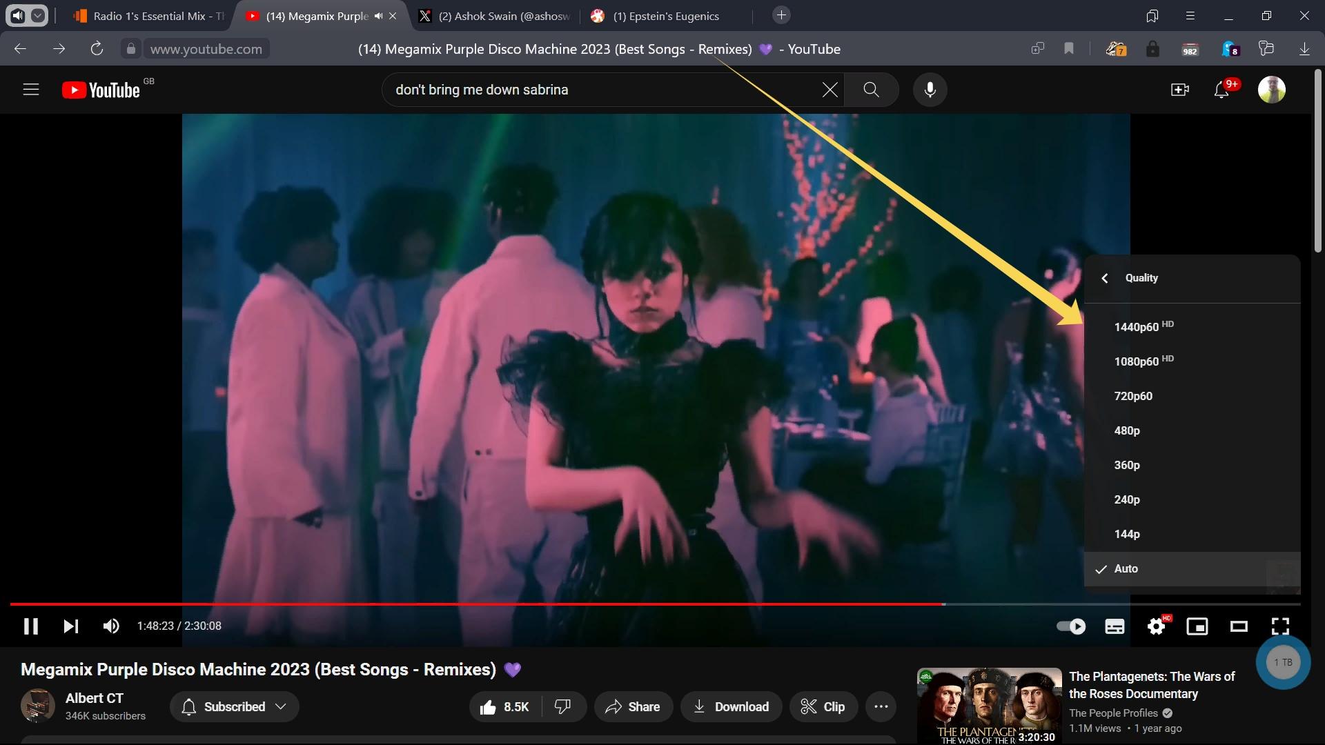
Task: View site security lock info
Action: [130, 49]
